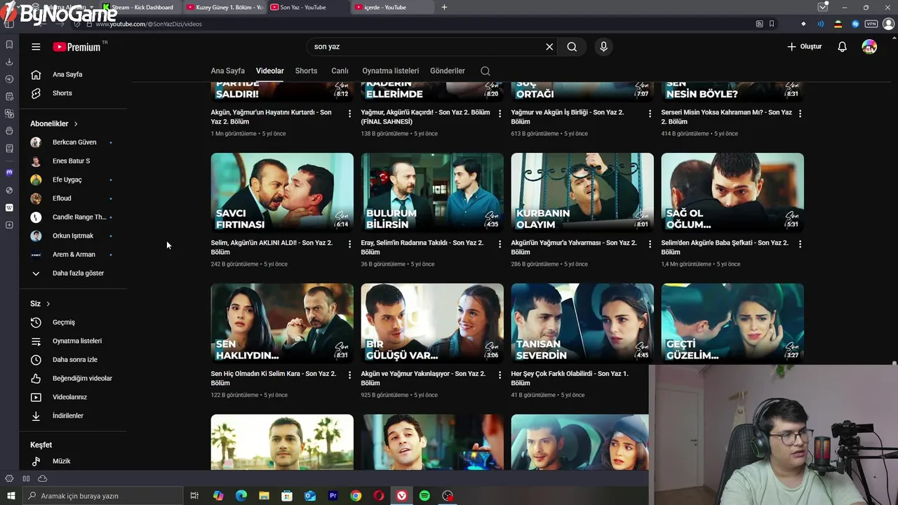Select the Videolar channel tab

click(x=269, y=71)
